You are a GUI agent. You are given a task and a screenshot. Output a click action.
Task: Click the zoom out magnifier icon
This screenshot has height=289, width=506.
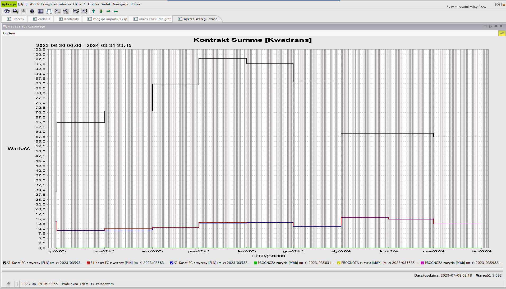click(x=66, y=11)
